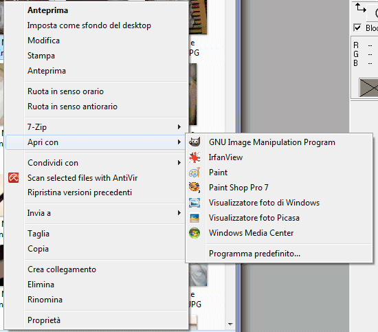Expand the 7-Zip submenu arrow
Image resolution: width=378 pixels, height=332 pixels.
179,127
